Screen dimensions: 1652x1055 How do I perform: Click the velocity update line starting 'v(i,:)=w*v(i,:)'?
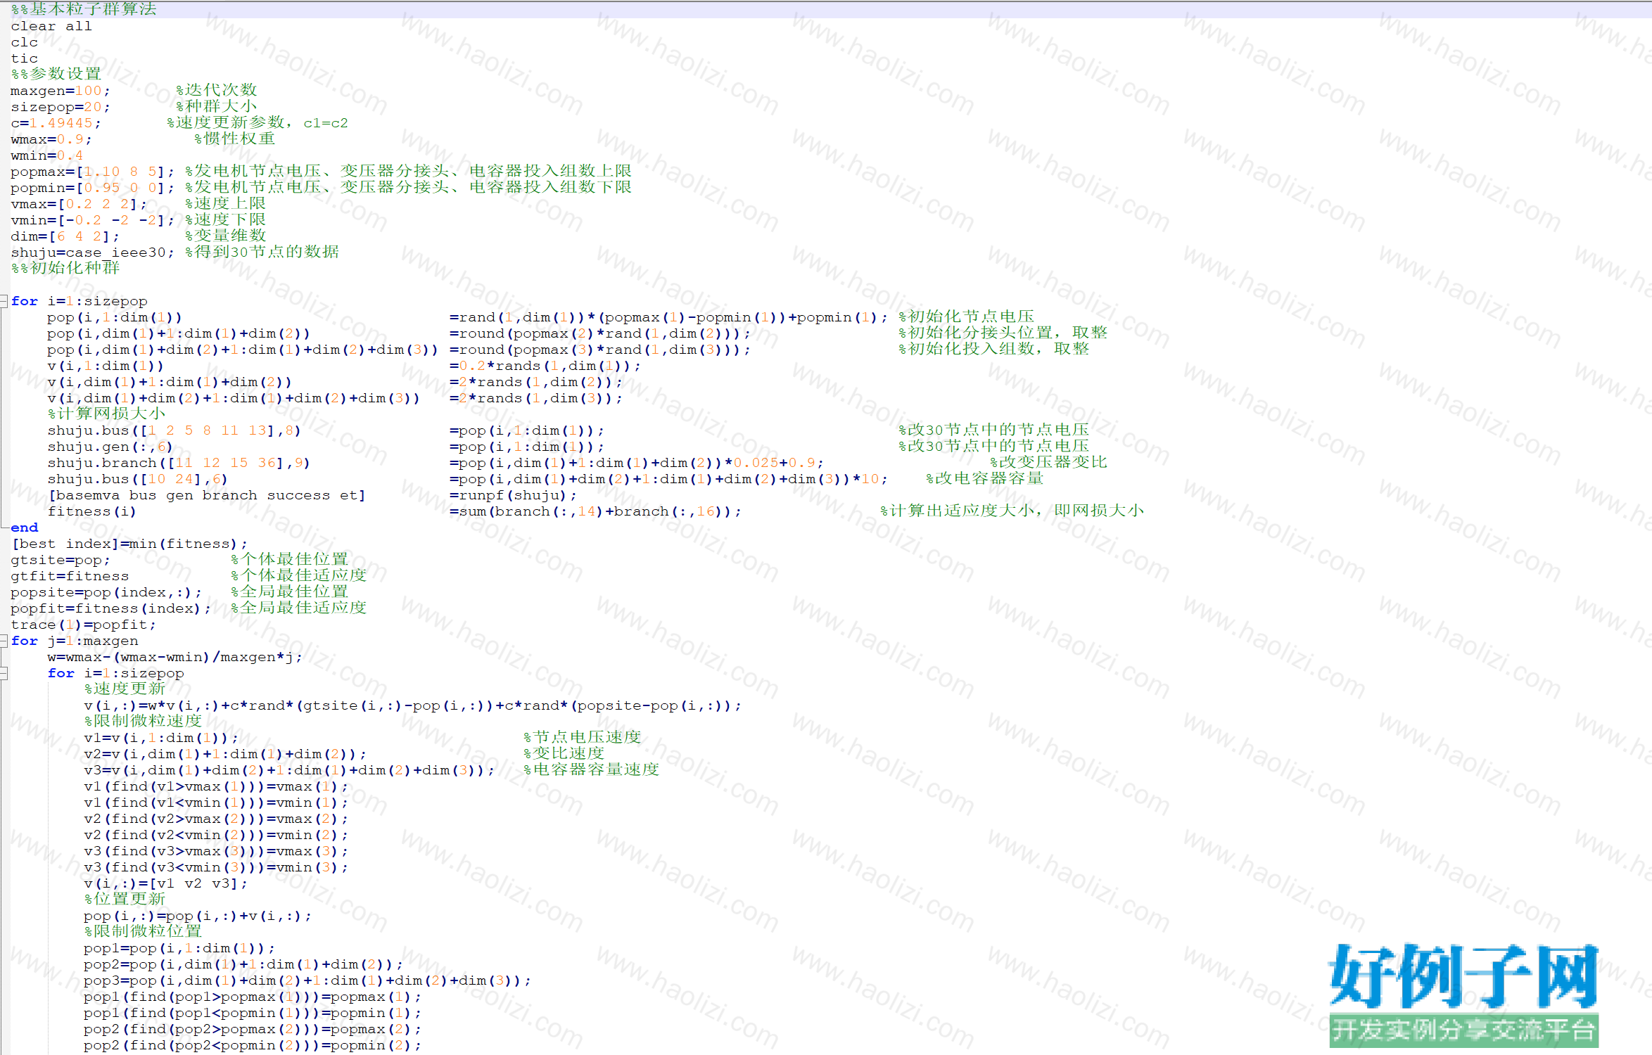pyautogui.click(x=413, y=705)
